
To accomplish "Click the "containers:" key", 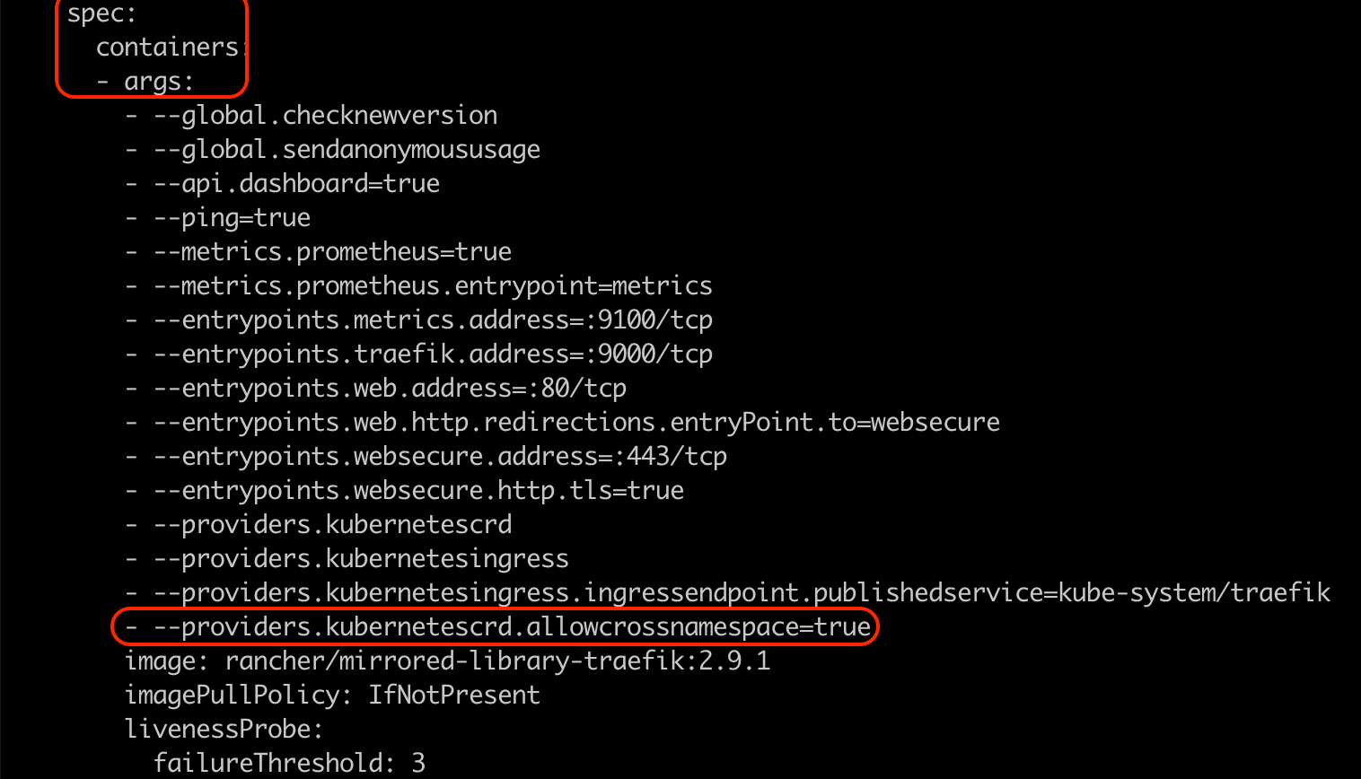I will [168, 48].
